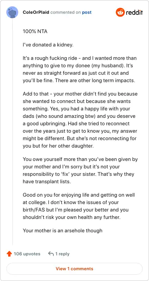Viewport: 149px width, 281px height.
Task: Click the final line 'Your mother is an arsehole though'
Action: pyautogui.click(x=63, y=230)
